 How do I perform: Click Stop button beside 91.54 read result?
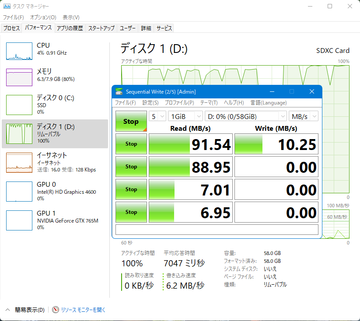tap(131, 144)
